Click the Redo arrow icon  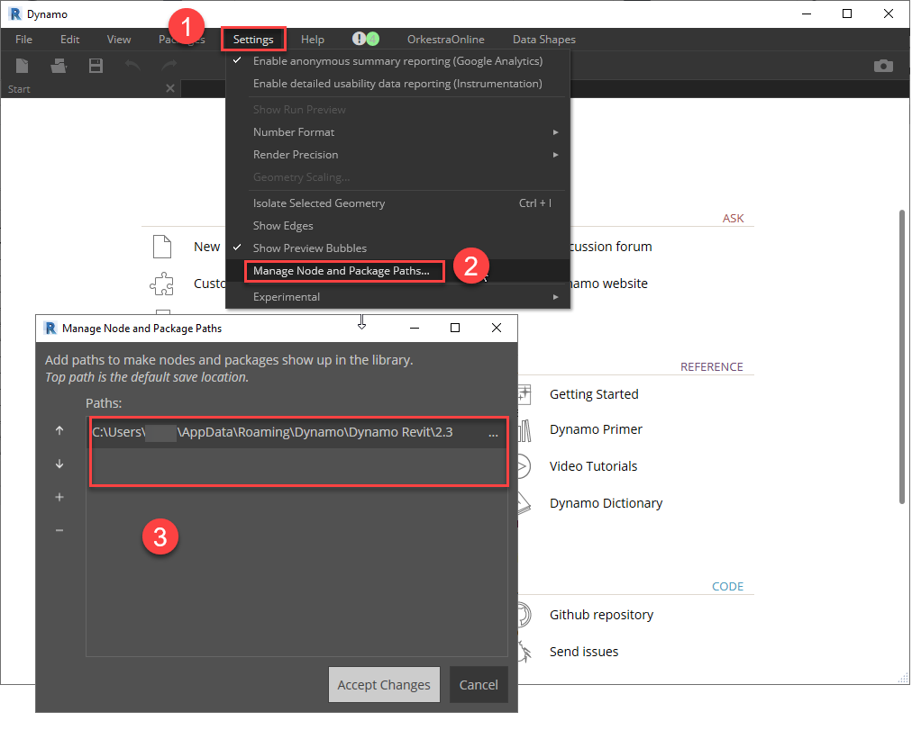168,65
